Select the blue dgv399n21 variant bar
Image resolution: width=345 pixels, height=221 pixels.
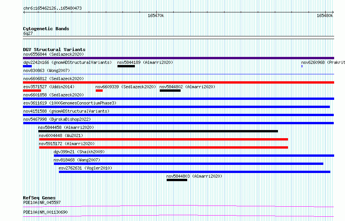[194, 156]
